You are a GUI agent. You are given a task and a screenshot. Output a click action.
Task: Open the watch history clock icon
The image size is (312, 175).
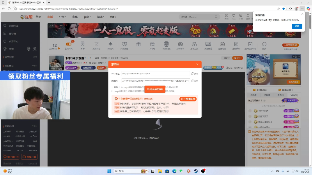(x=227, y=16)
